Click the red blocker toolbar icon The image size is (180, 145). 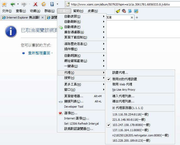pos(124,11)
